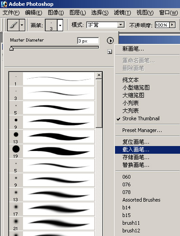Toggle the Stroke Thumbnail view option
This screenshot has width=180, height=236.
(141, 118)
